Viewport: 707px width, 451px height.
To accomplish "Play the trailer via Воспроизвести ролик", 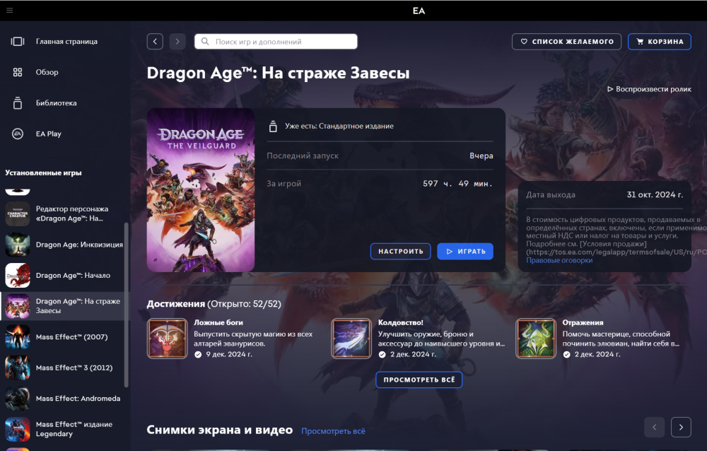I will click(x=649, y=90).
